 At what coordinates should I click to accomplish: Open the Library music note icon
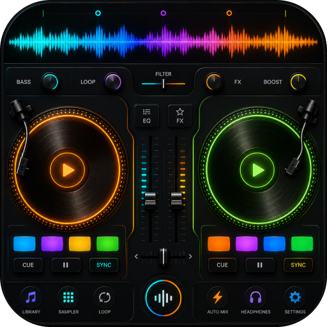point(31,297)
